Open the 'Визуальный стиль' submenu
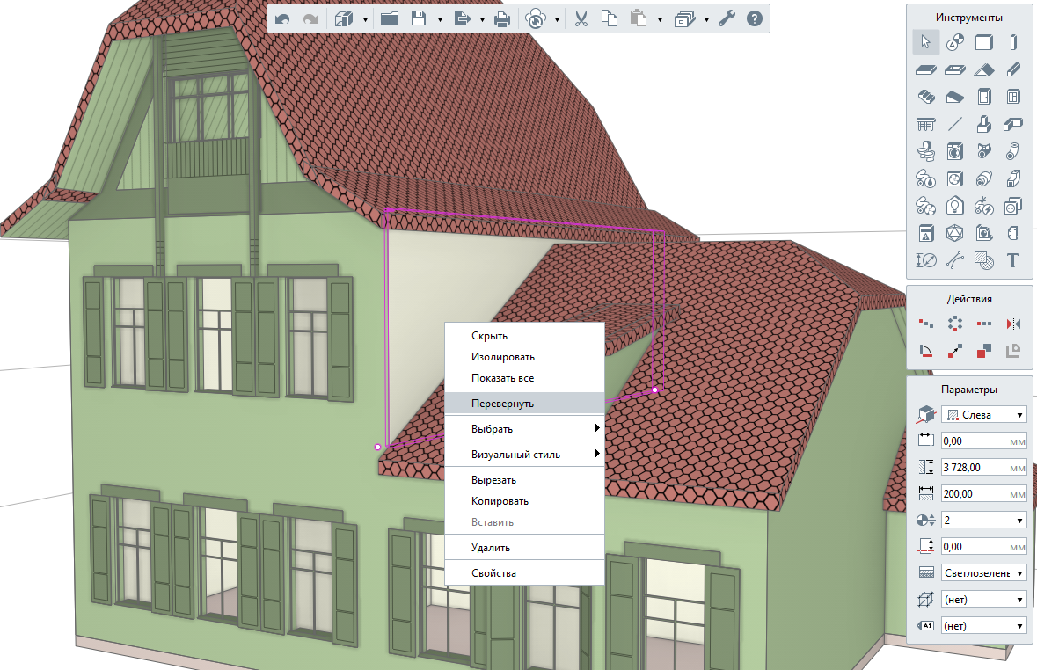Viewport: 1037px width, 670px height. click(524, 455)
